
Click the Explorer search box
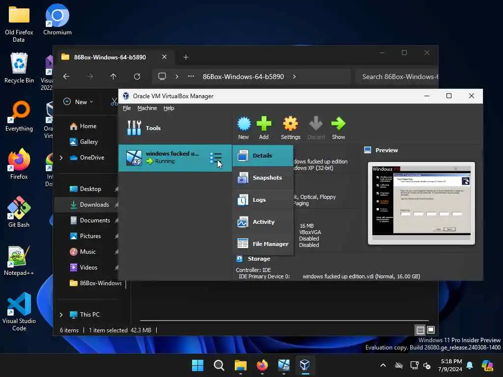click(x=397, y=77)
